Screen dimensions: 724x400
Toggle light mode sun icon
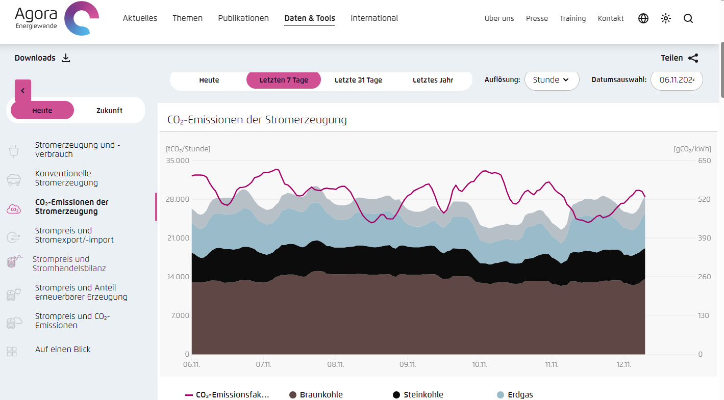click(x=665, y=18)
